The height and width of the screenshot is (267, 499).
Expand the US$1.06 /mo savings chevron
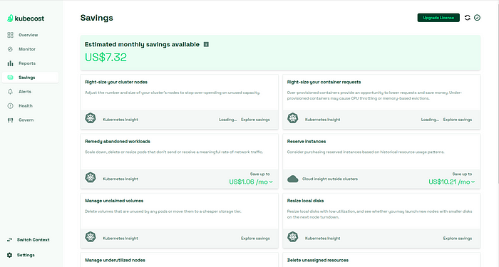(271, 182)
